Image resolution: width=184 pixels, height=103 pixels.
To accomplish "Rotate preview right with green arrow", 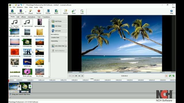I will 173,76.
